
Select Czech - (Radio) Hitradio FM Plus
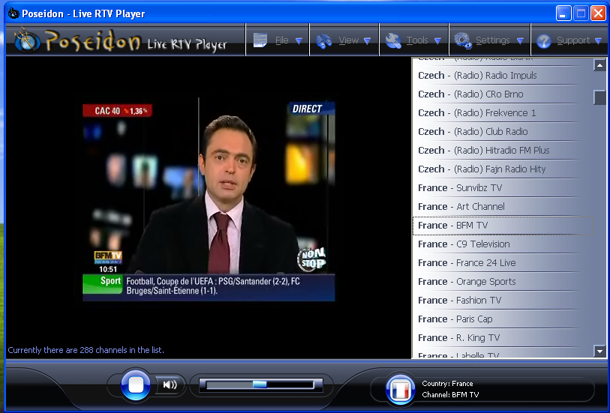pyautogui.click(x=502, y=150)
